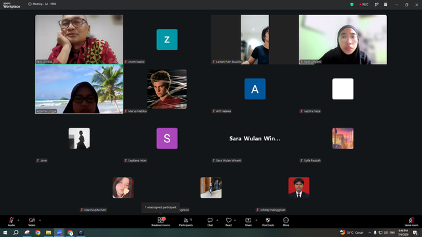Click 'Dea Puspita Putri' name label
This screenshot has width=422, height=237.
tap(95, 210)
